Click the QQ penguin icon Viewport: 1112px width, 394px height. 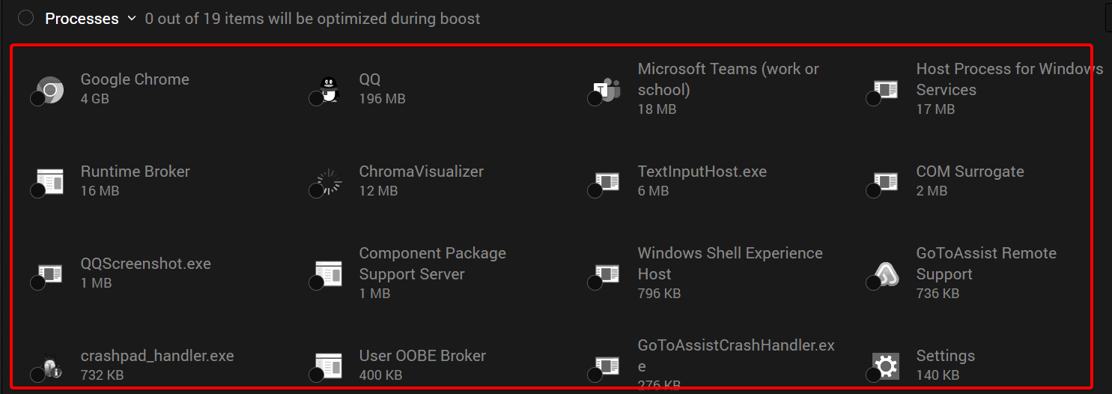click(328, 90)
